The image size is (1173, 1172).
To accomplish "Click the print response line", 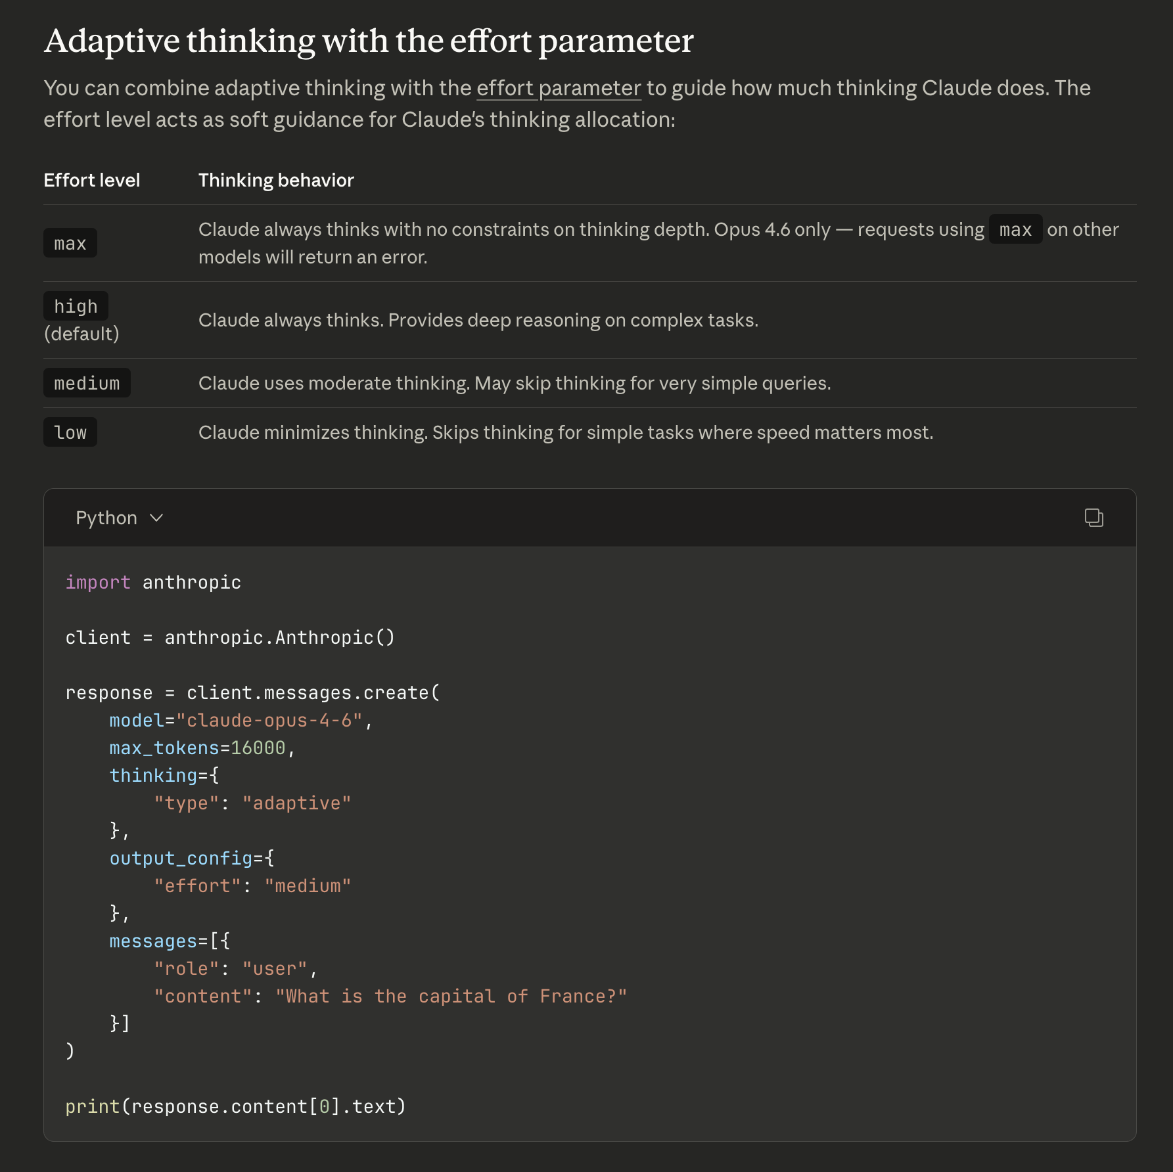I will (236, 1107).
